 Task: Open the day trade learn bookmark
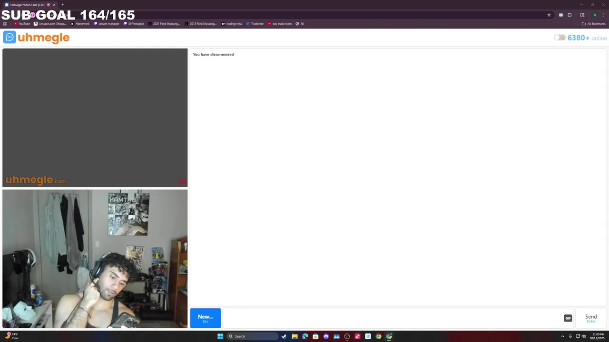[x=279, y=24]
